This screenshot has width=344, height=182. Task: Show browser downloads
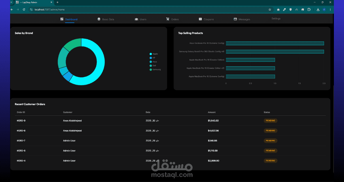pos(318,10)
